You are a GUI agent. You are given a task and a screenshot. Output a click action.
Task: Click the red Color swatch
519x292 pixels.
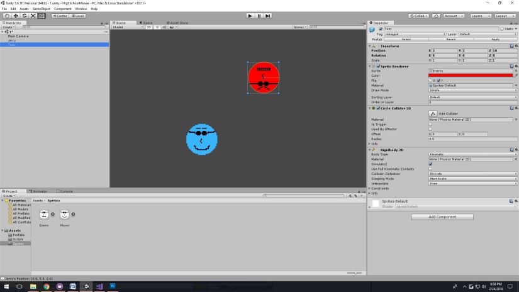(470, 76)
